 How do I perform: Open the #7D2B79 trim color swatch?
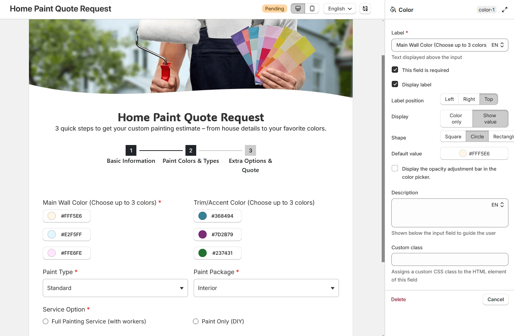pos(217,234)
